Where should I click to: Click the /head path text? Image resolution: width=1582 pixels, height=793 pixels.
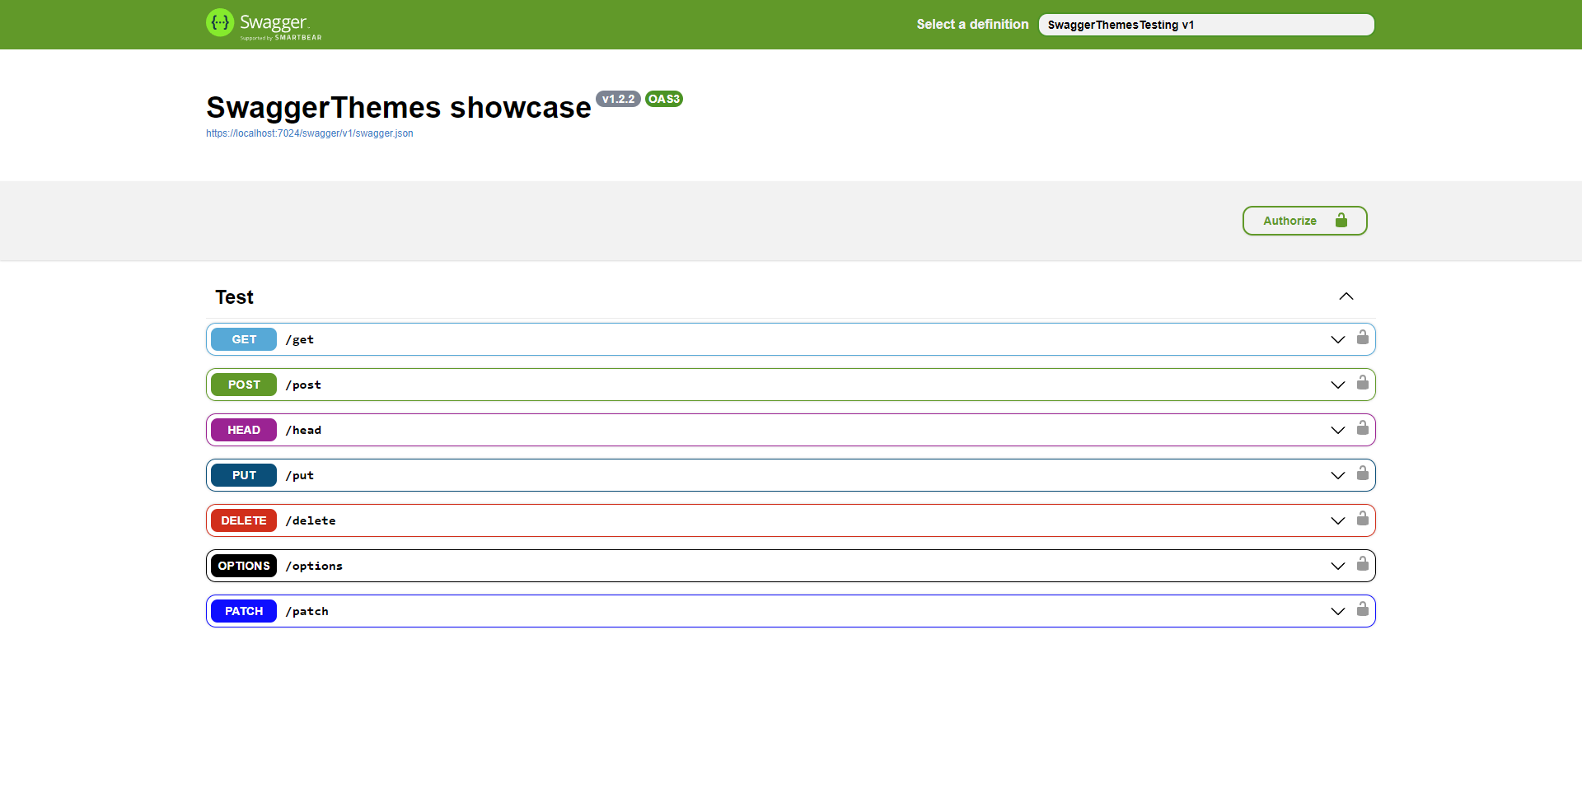tap(303, 430)
